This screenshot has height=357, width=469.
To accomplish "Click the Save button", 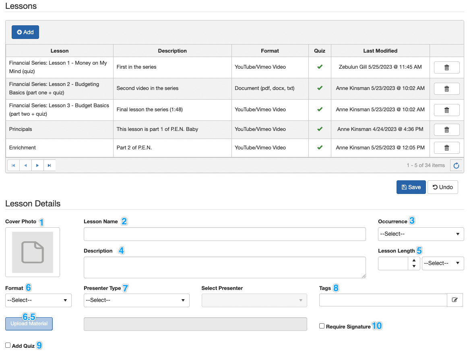I will click(411, 187).
